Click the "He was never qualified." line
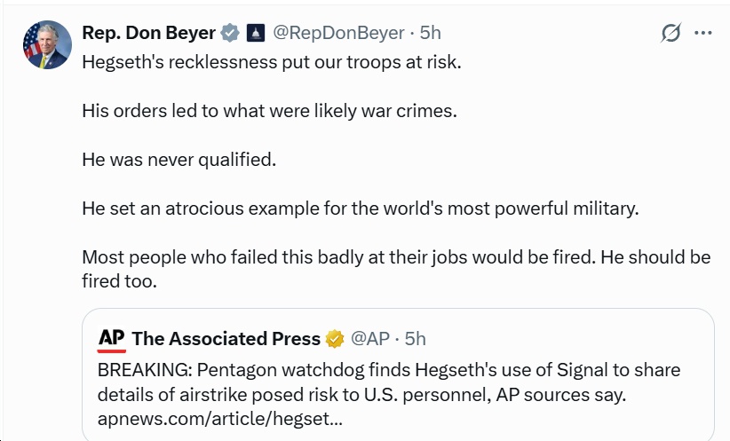 (179, 160)
